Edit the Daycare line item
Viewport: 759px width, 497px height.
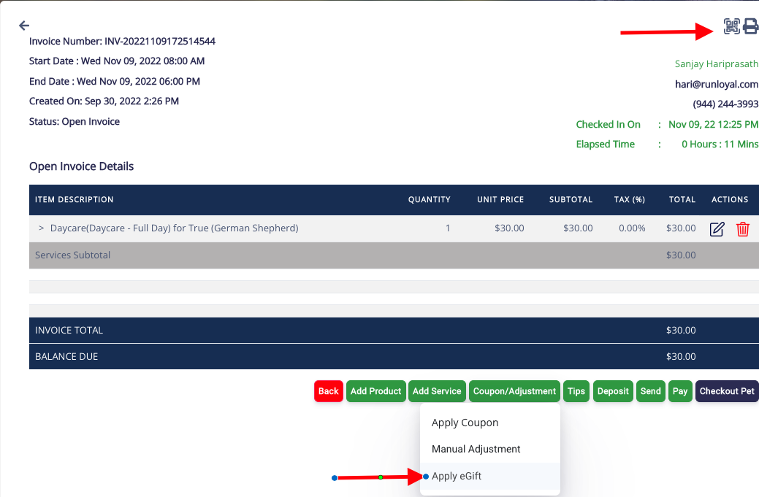[x=717, y=228]
